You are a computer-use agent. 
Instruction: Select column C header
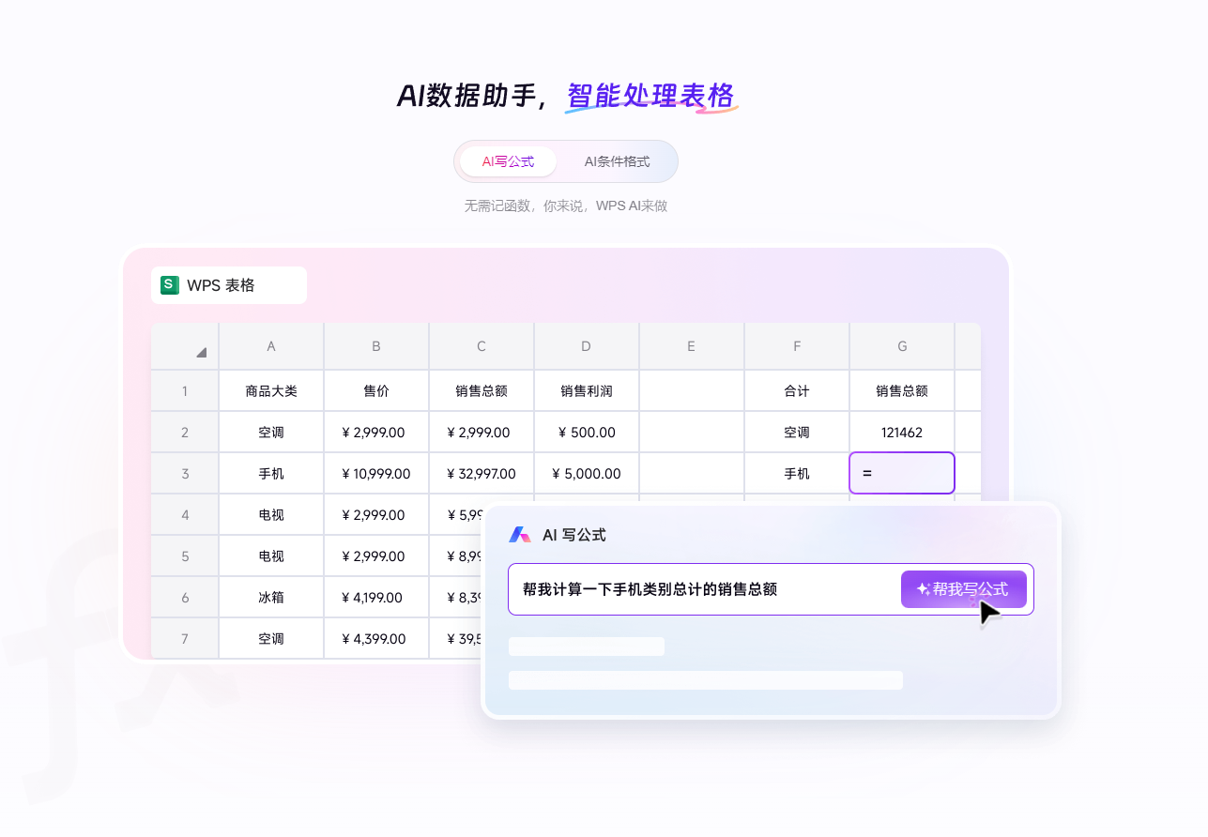(482, 346)
